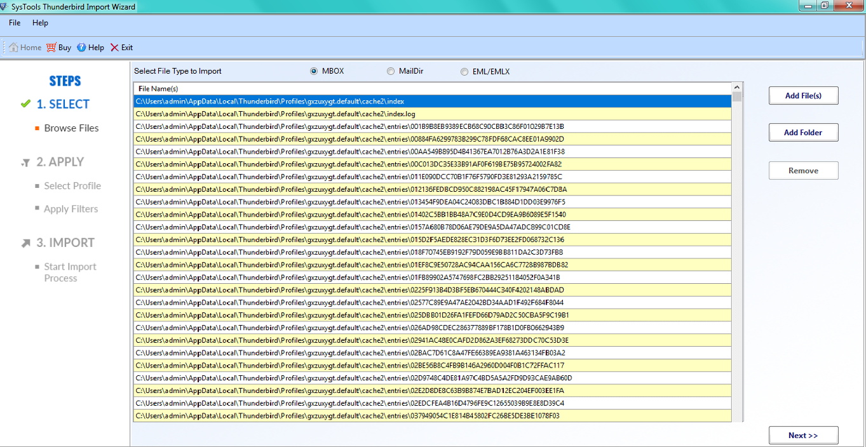The height and width of the screenshot is (447, 866).
Task: Select entry 001B9B8EB9389ECB68C9DCBB3C86F01029B7E13B
Action: [x=432, y=126]
